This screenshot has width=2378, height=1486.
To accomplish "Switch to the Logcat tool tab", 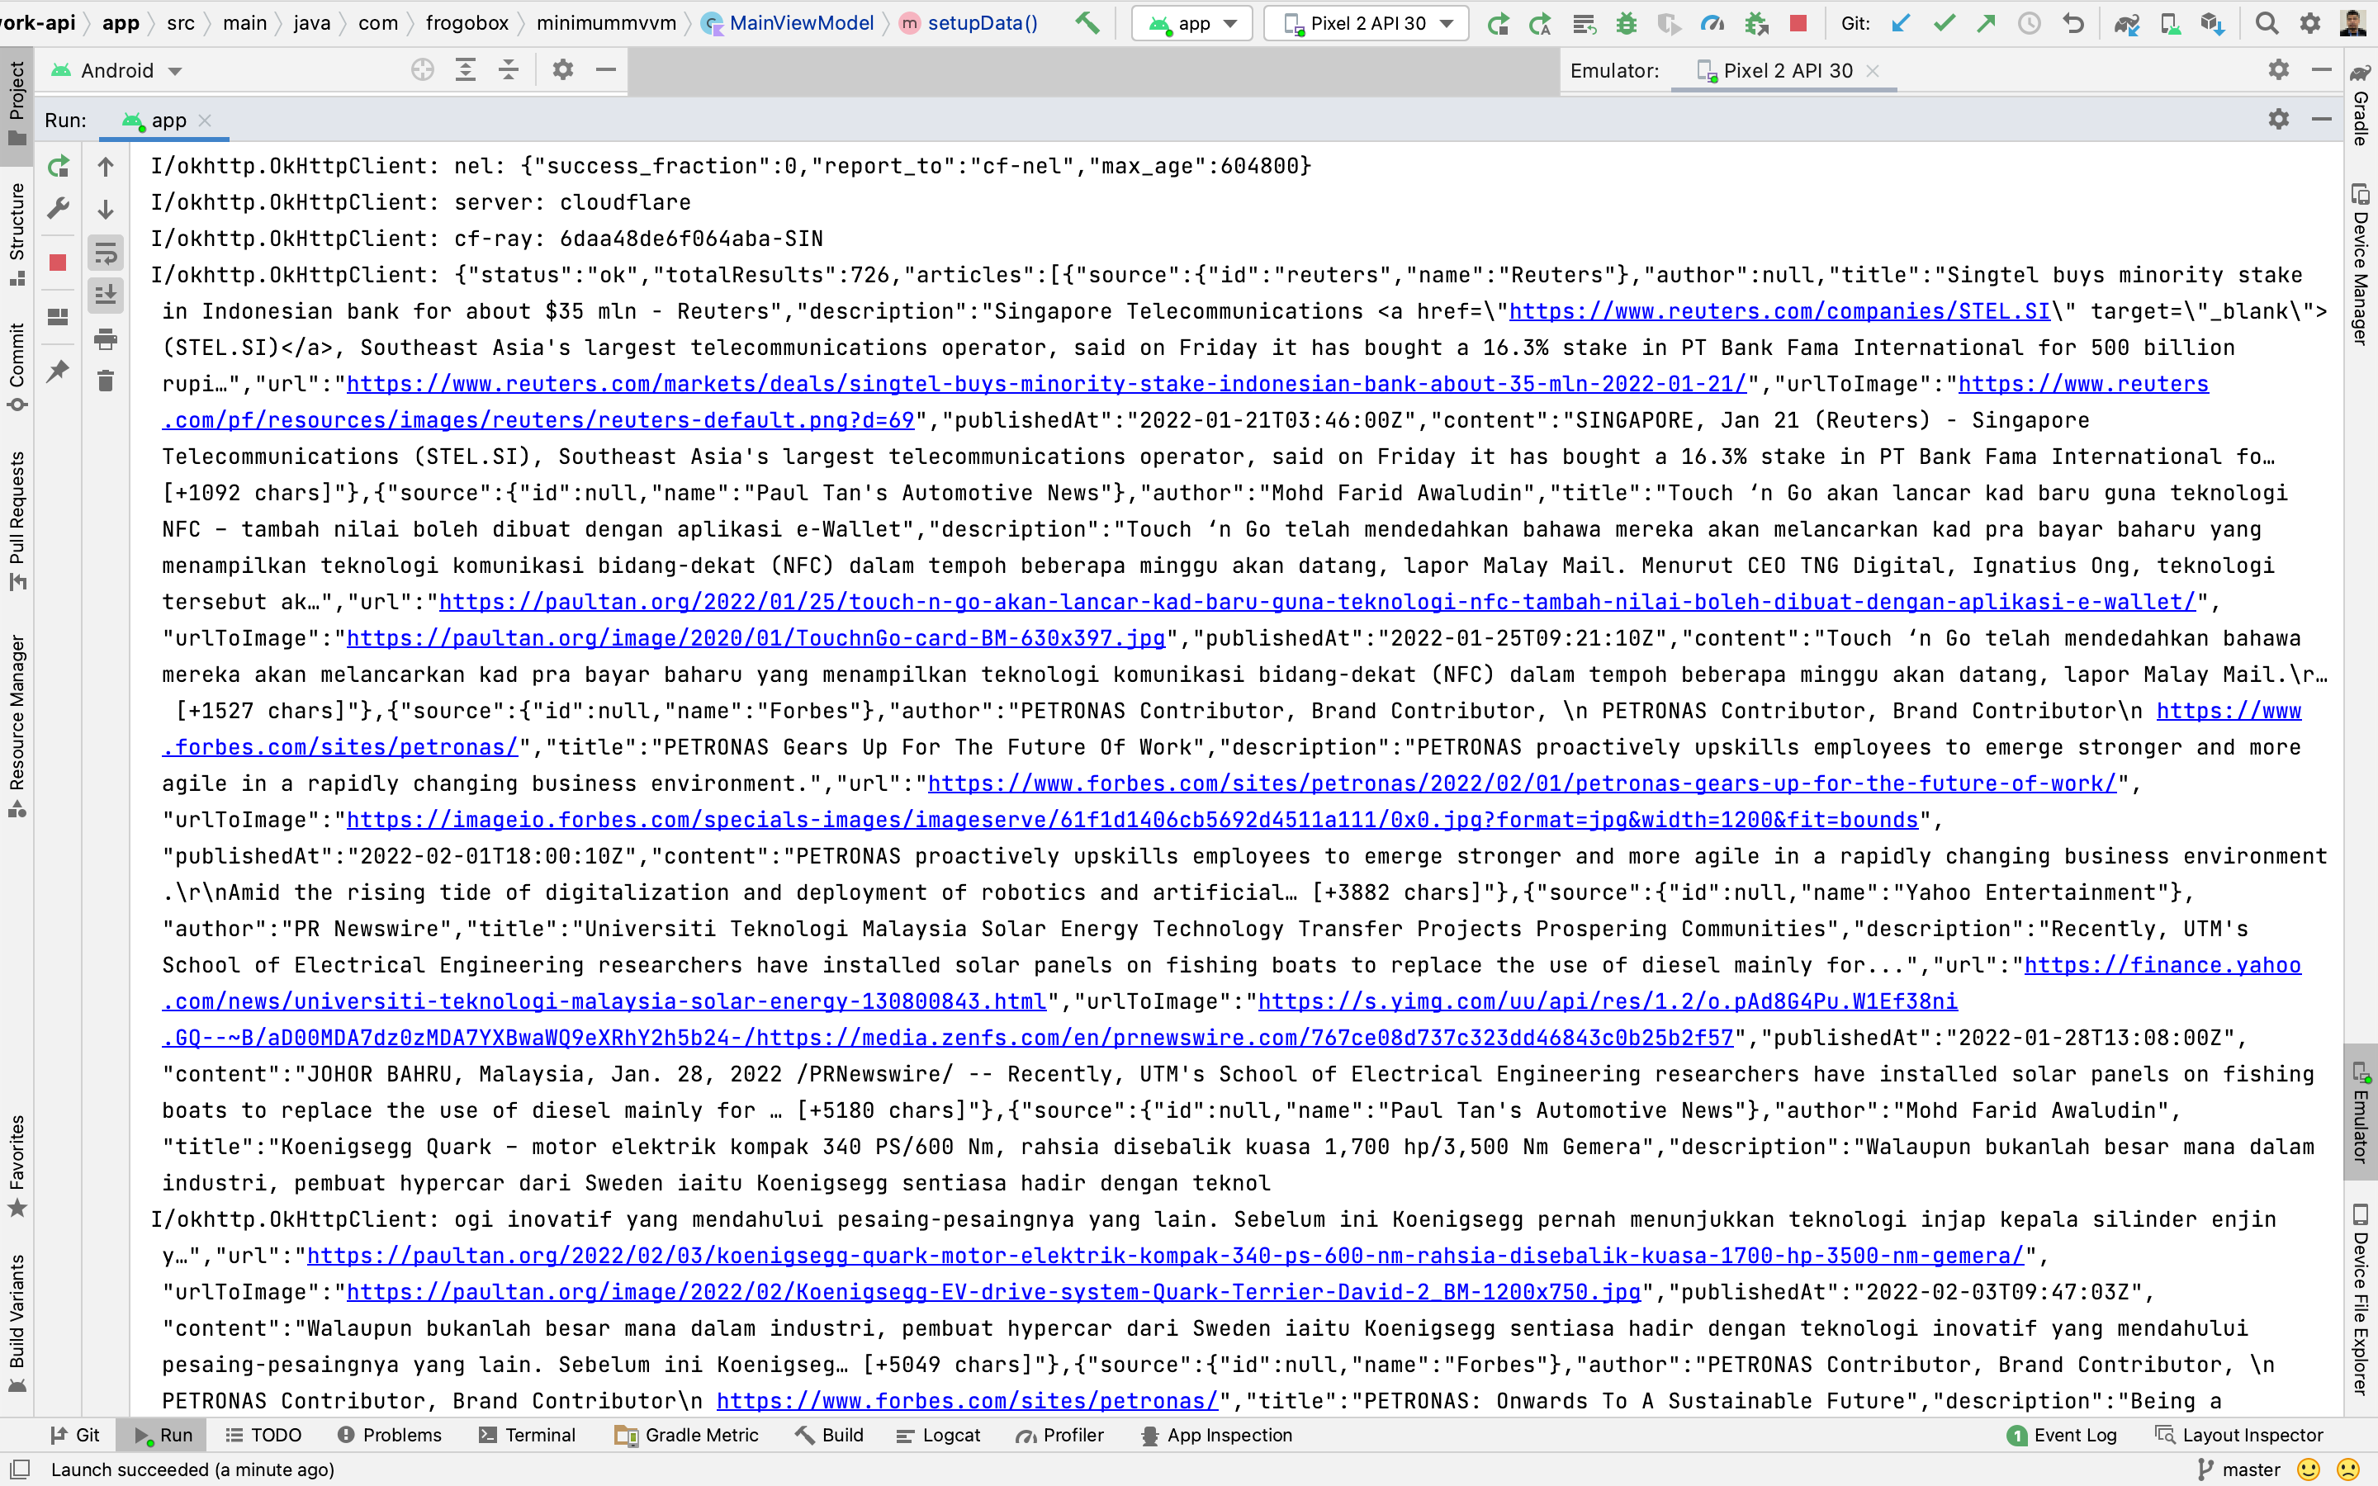I will [x=939, y=1435].
